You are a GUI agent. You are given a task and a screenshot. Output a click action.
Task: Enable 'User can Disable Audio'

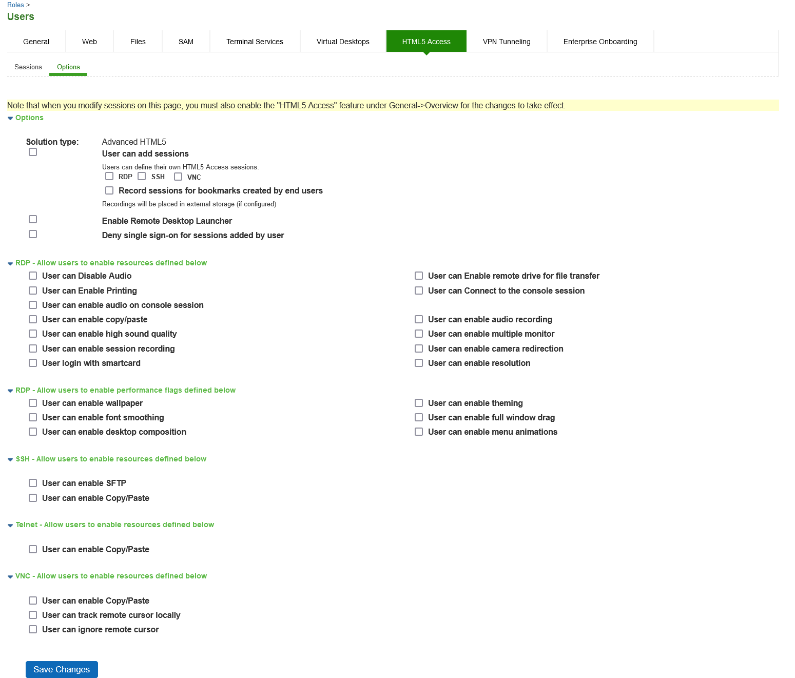(33, 276)
